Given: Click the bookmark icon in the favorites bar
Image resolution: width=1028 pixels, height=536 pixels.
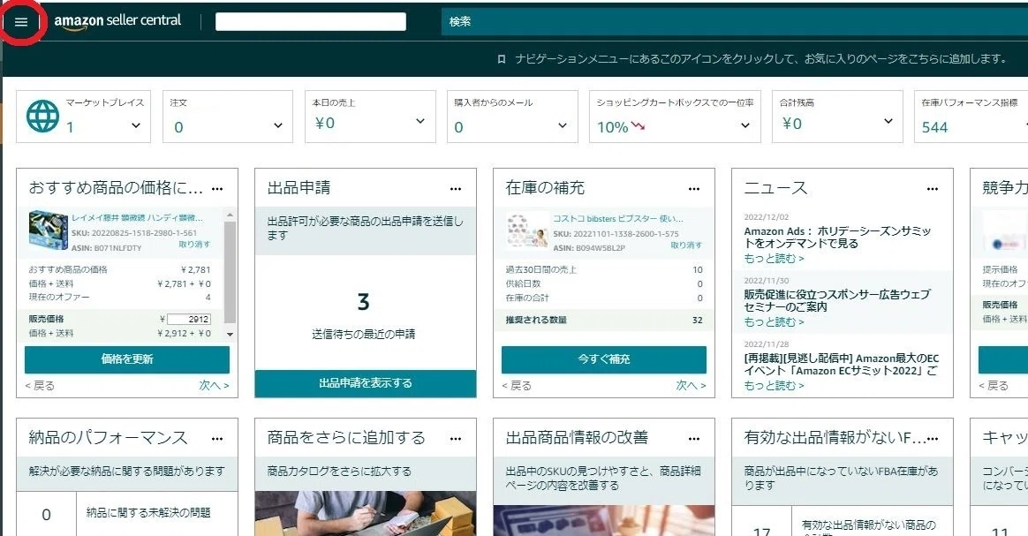Looking at the screenshot, I should (x=502, y=59).
